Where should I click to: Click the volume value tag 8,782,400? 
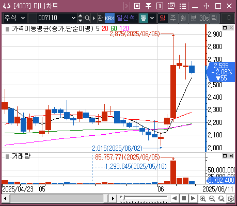pos(220,180)
